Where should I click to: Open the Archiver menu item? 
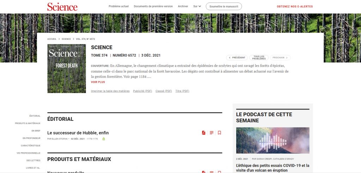pyautogui.click(x=183, y=6)
